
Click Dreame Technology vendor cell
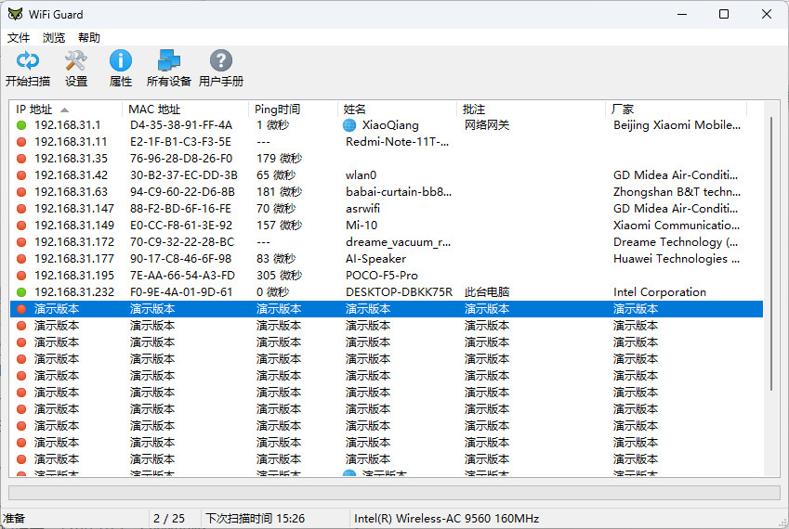[676, 242]
